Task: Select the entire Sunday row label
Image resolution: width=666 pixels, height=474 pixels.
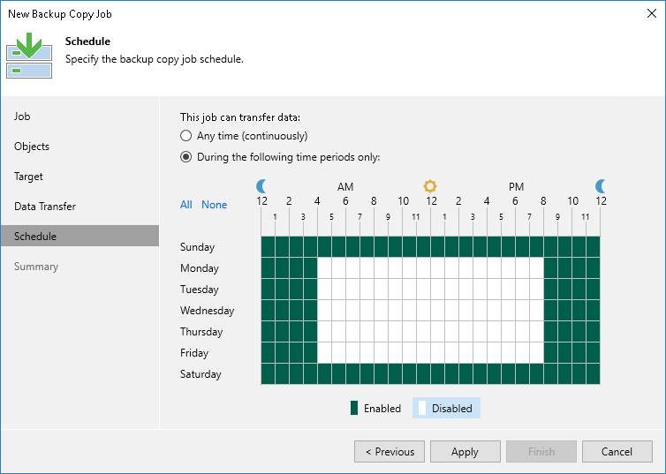Action: [198, 247]
